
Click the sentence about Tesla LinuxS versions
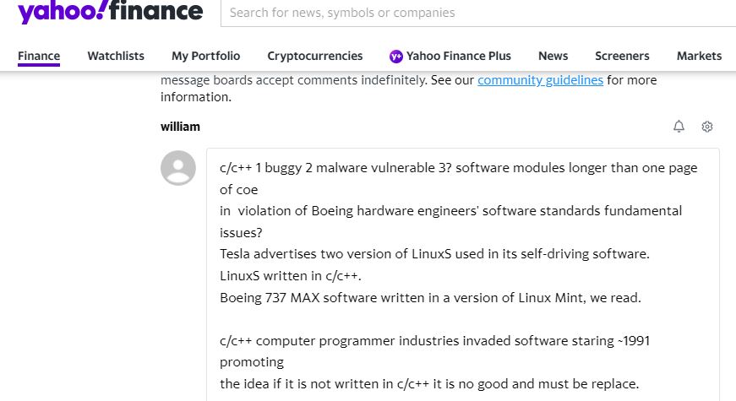click(434, 254)
